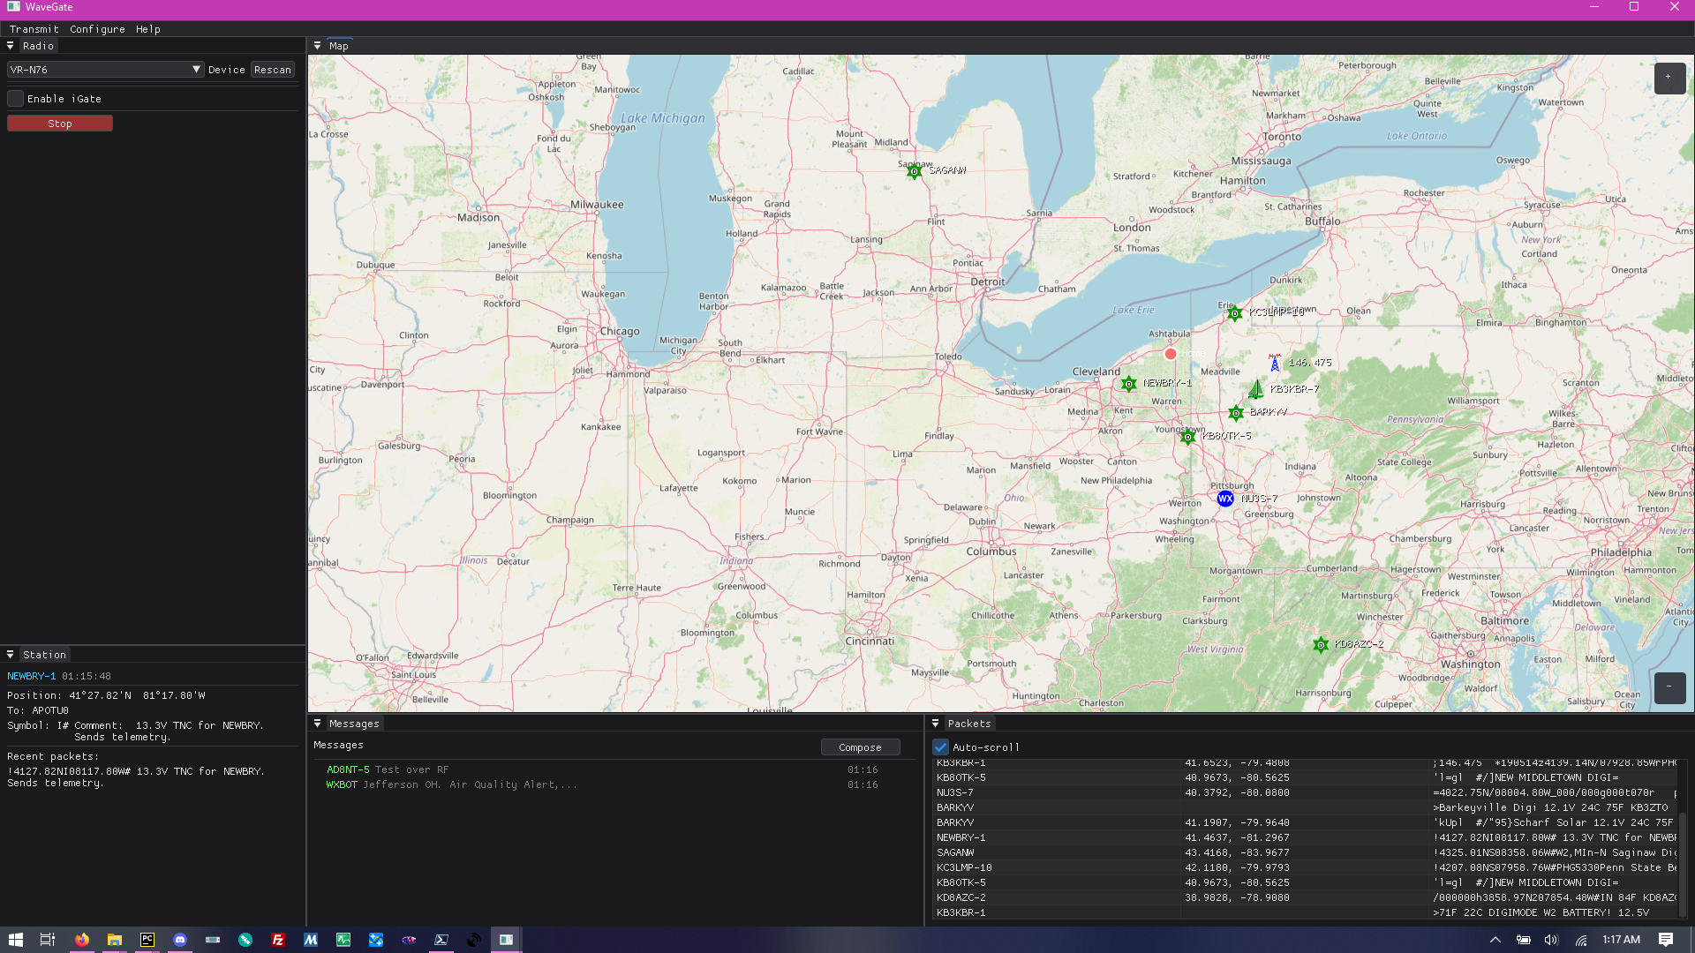This screenshot has width=1695, height=953.
Task: Click the SAGANW digipeater star marker
Action: point(914,172)
